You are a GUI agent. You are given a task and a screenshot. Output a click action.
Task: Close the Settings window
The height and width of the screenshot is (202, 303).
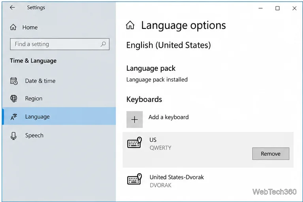294,8
